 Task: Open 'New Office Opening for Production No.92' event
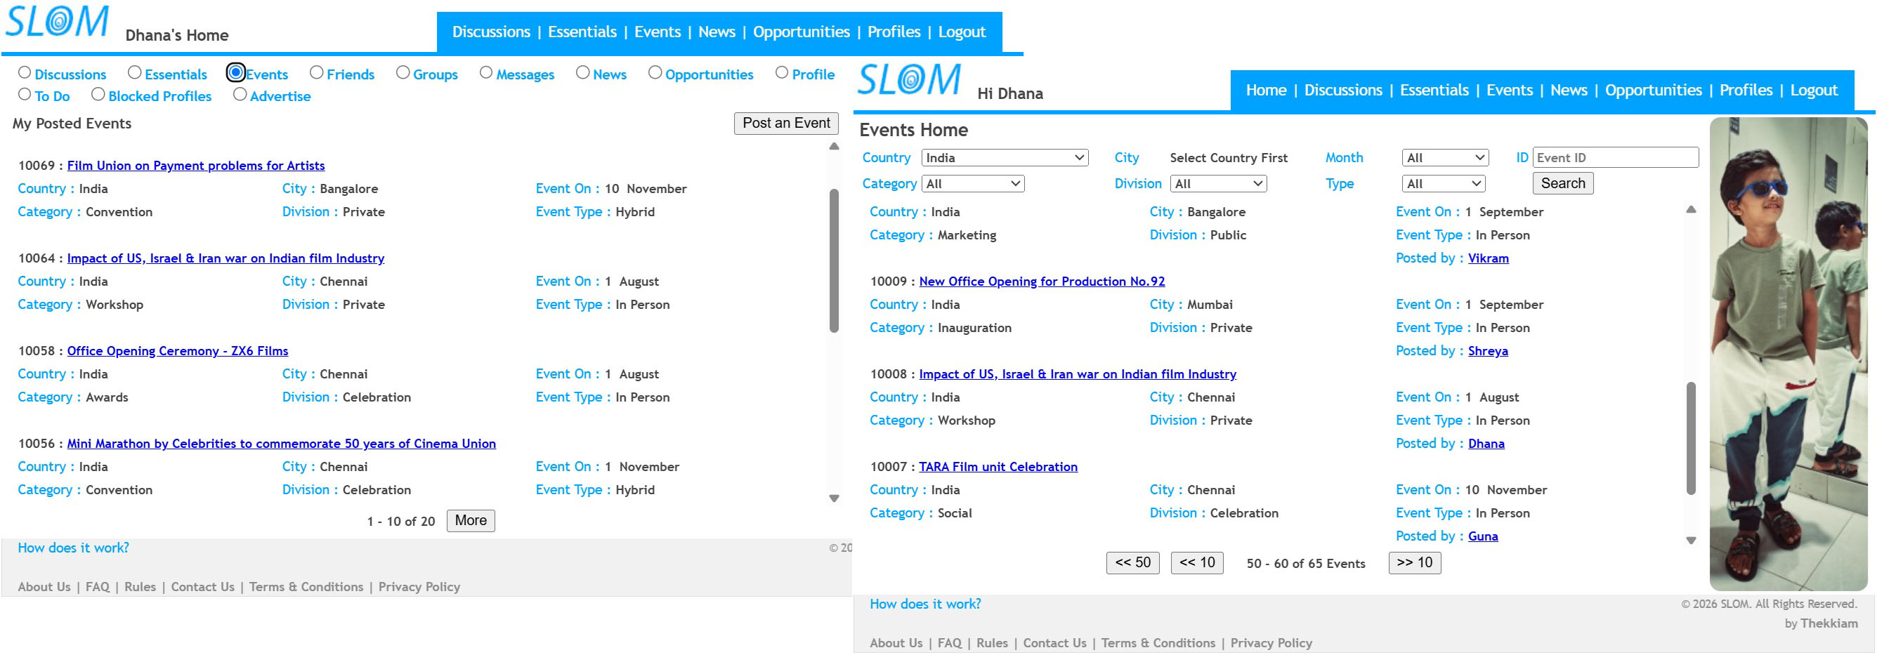pos(1042,282)
